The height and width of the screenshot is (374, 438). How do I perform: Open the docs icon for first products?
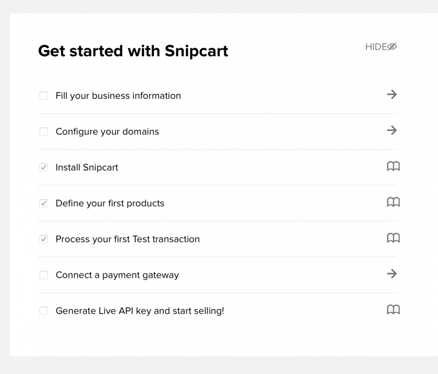(x=393, y=202)
